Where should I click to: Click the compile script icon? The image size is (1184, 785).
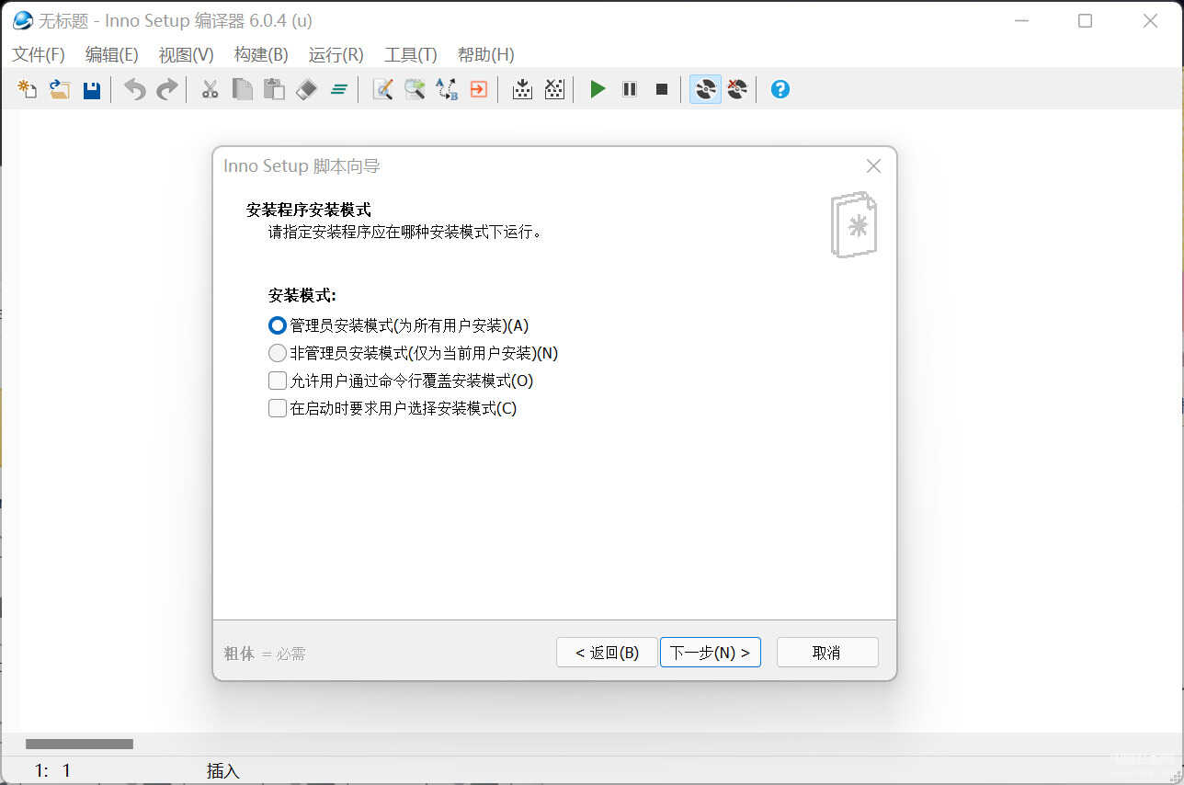coord(522,89)
